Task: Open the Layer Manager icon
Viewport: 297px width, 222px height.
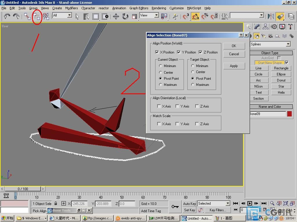Action: (291, 16)
